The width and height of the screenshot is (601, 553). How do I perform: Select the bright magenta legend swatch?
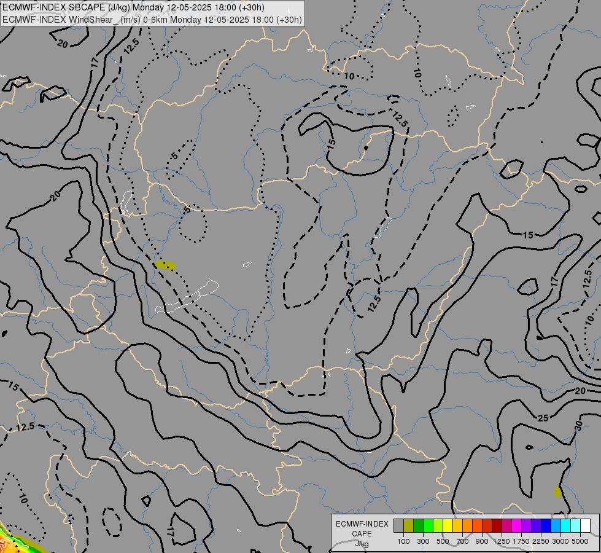(517, 526)
